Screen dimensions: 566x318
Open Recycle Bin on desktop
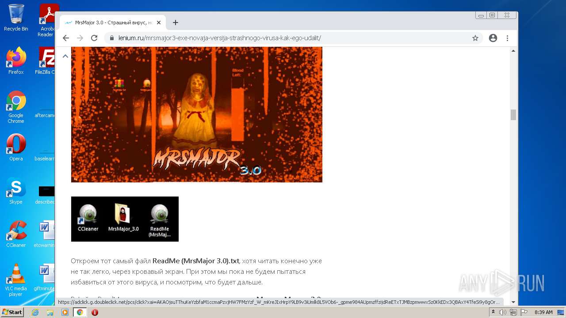(16, 18)
